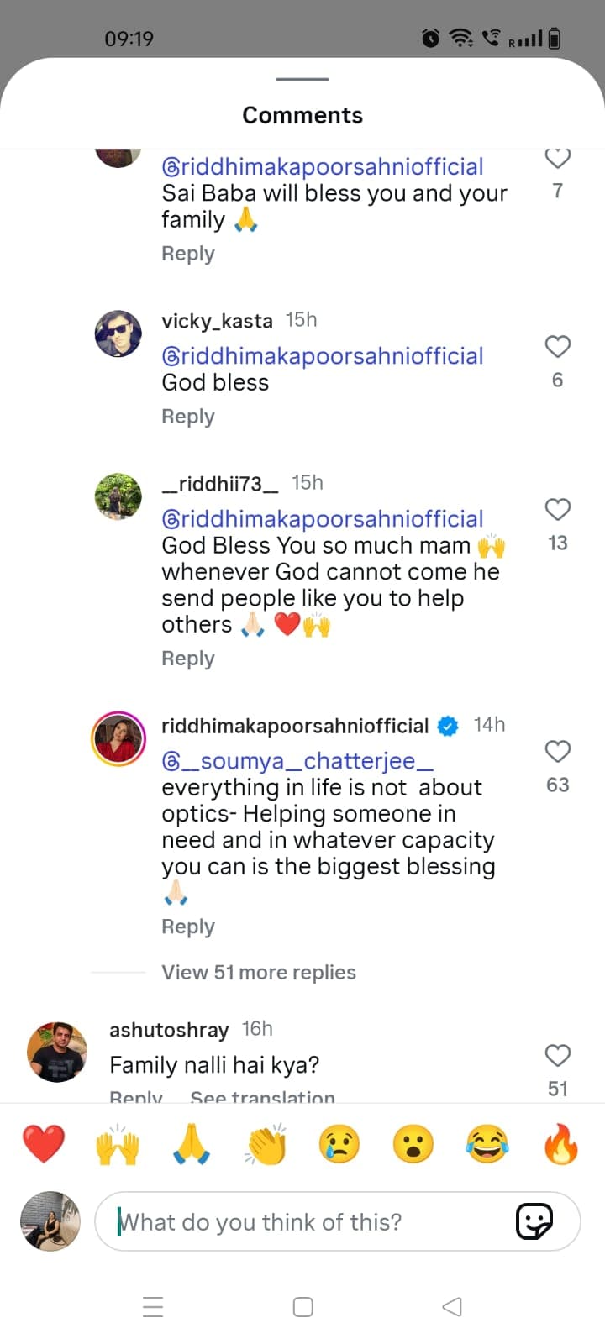Like riddhimakapoorsahniofficial's comment with 63 likes
Viewport: 605px width, 1344px height.
coord(558,751)
